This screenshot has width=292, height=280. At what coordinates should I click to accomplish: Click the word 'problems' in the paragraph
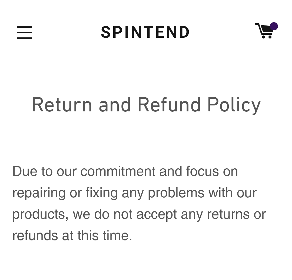[x=176, y=193]
